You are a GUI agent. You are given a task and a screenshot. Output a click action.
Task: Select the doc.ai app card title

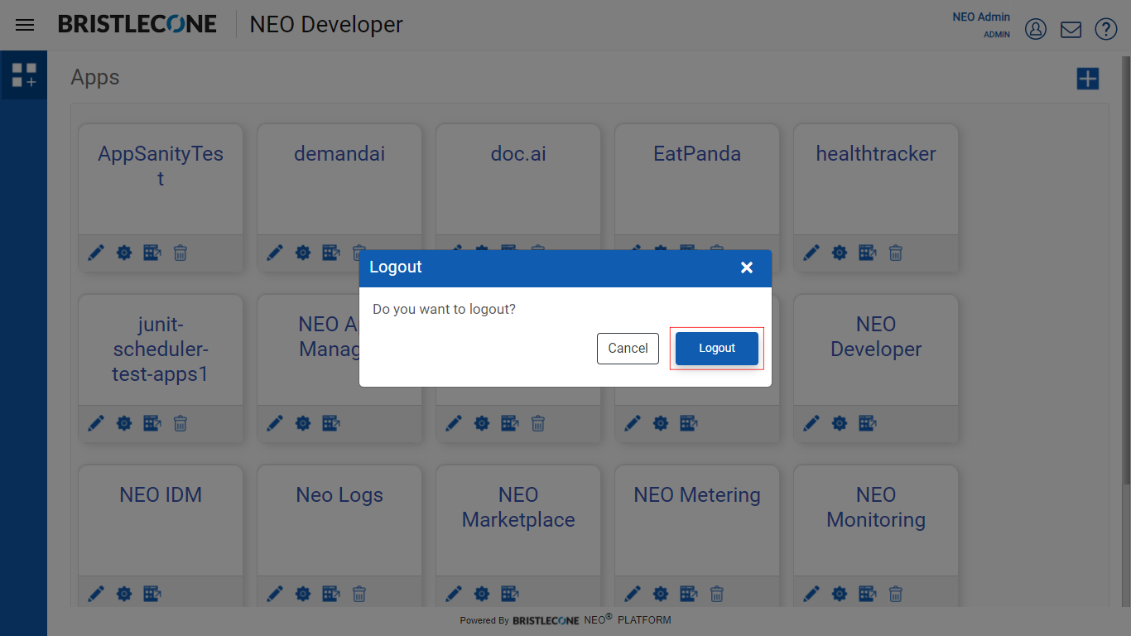pos(518,153)
